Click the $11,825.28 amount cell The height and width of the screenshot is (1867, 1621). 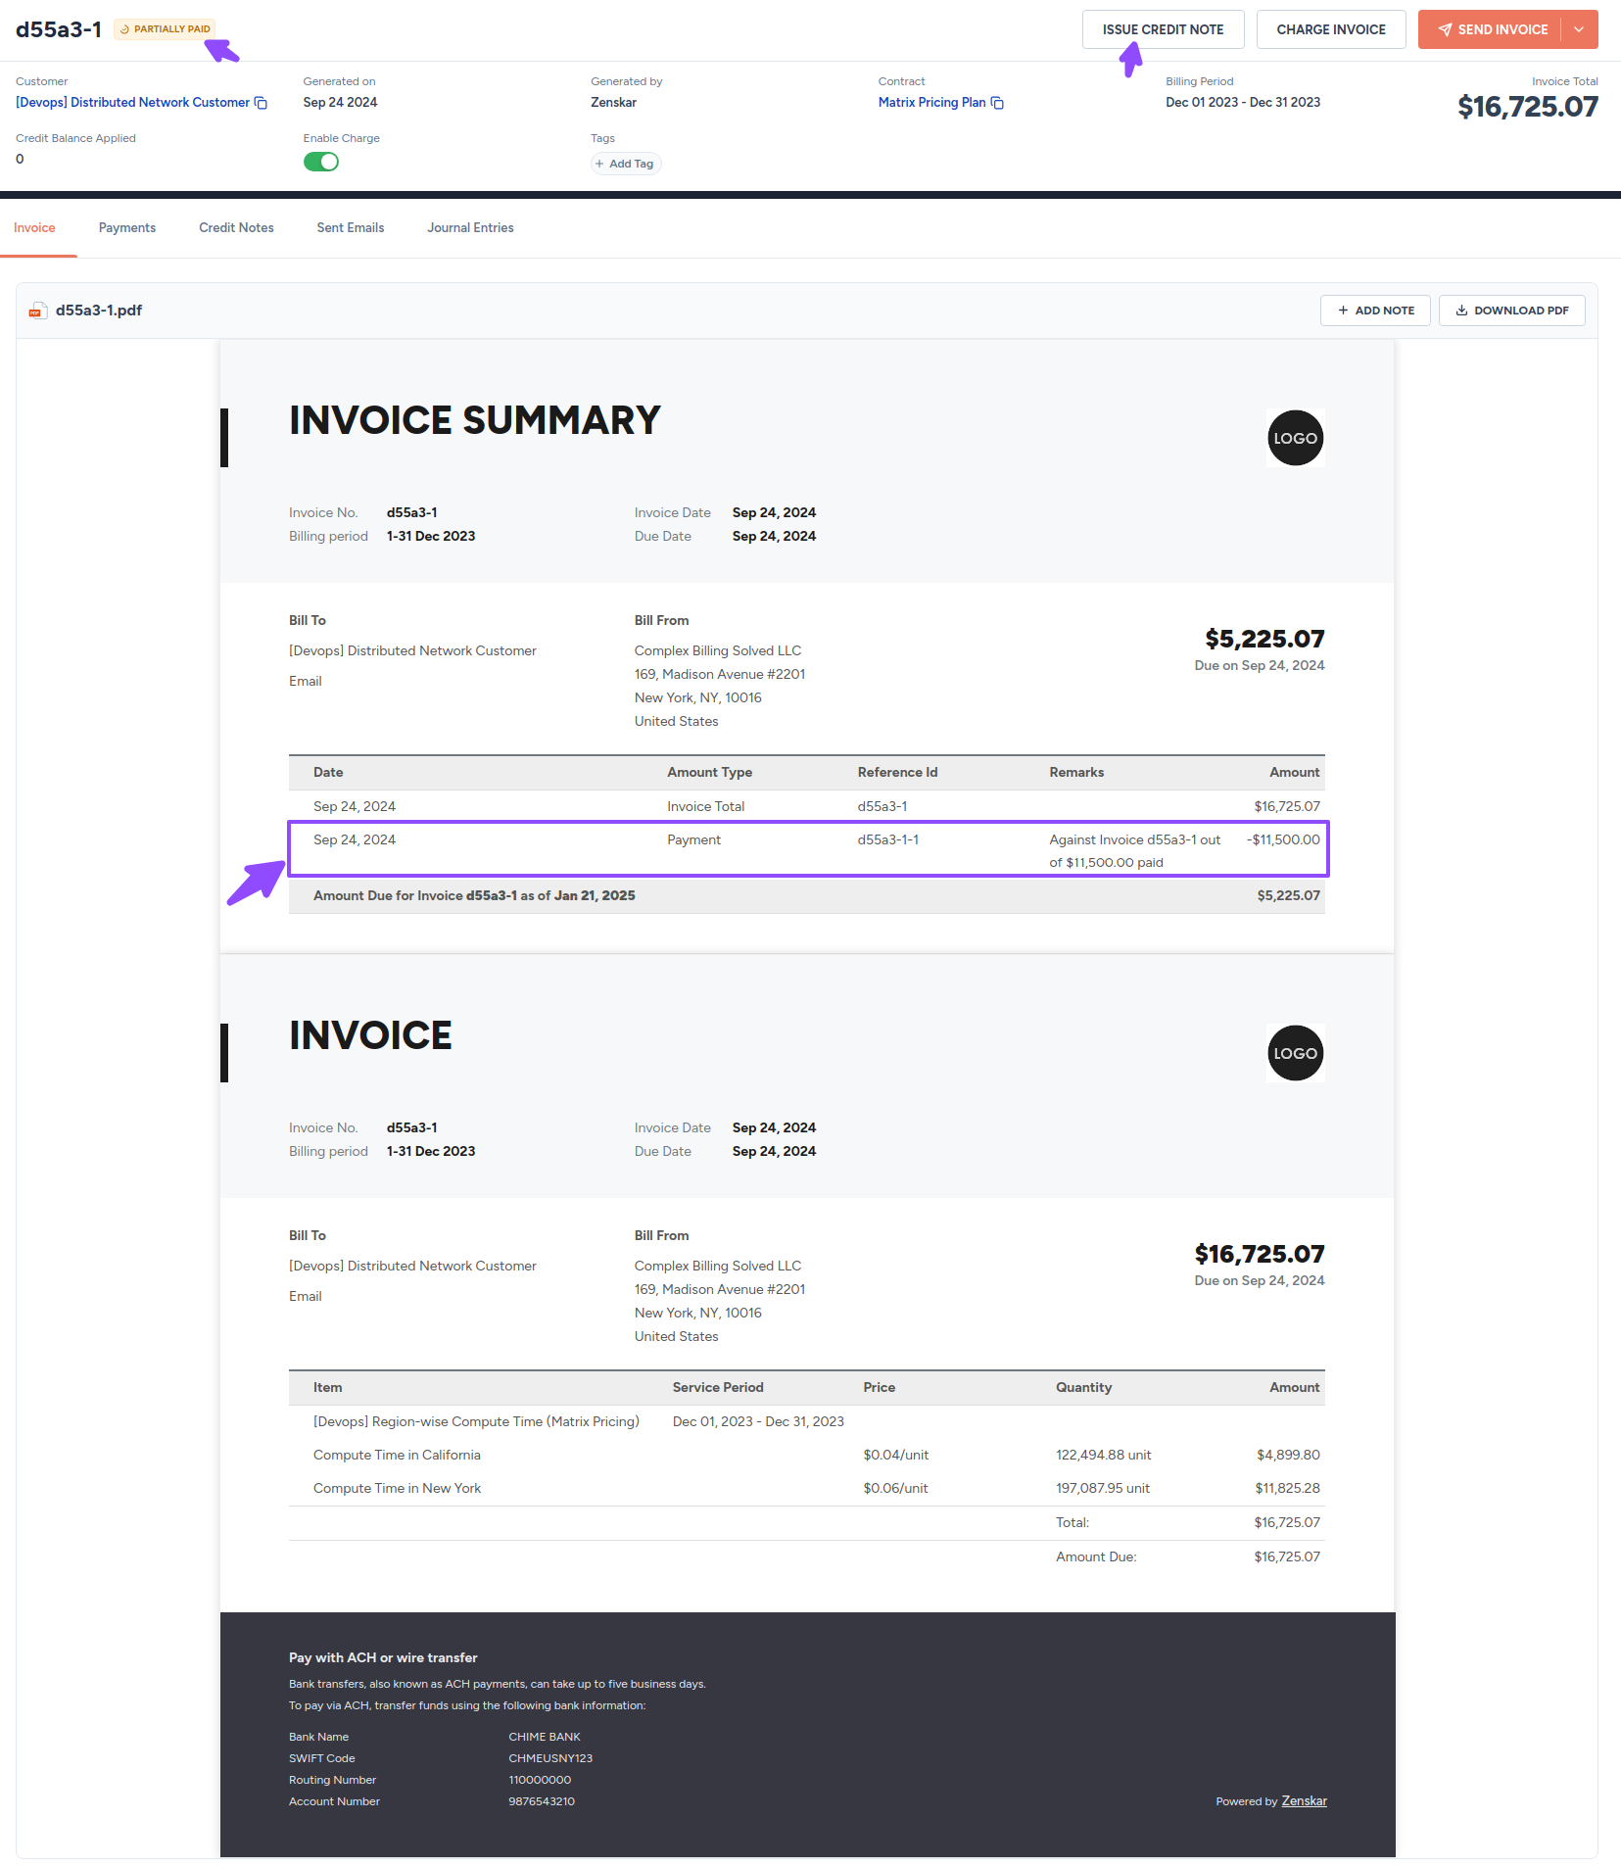tap(1287, 1489)
